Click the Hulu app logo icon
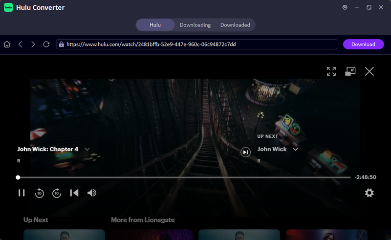 (8, 7)
